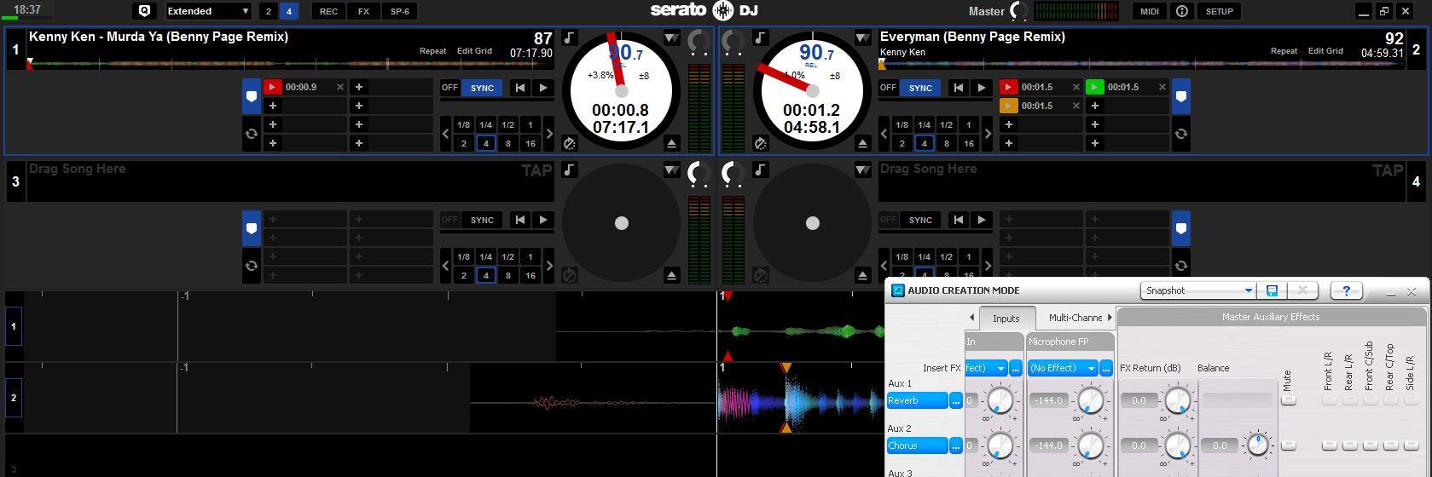Eject the track from deck 1
This screenshot has width=1432, height=477.
click(x=671, y=143)
